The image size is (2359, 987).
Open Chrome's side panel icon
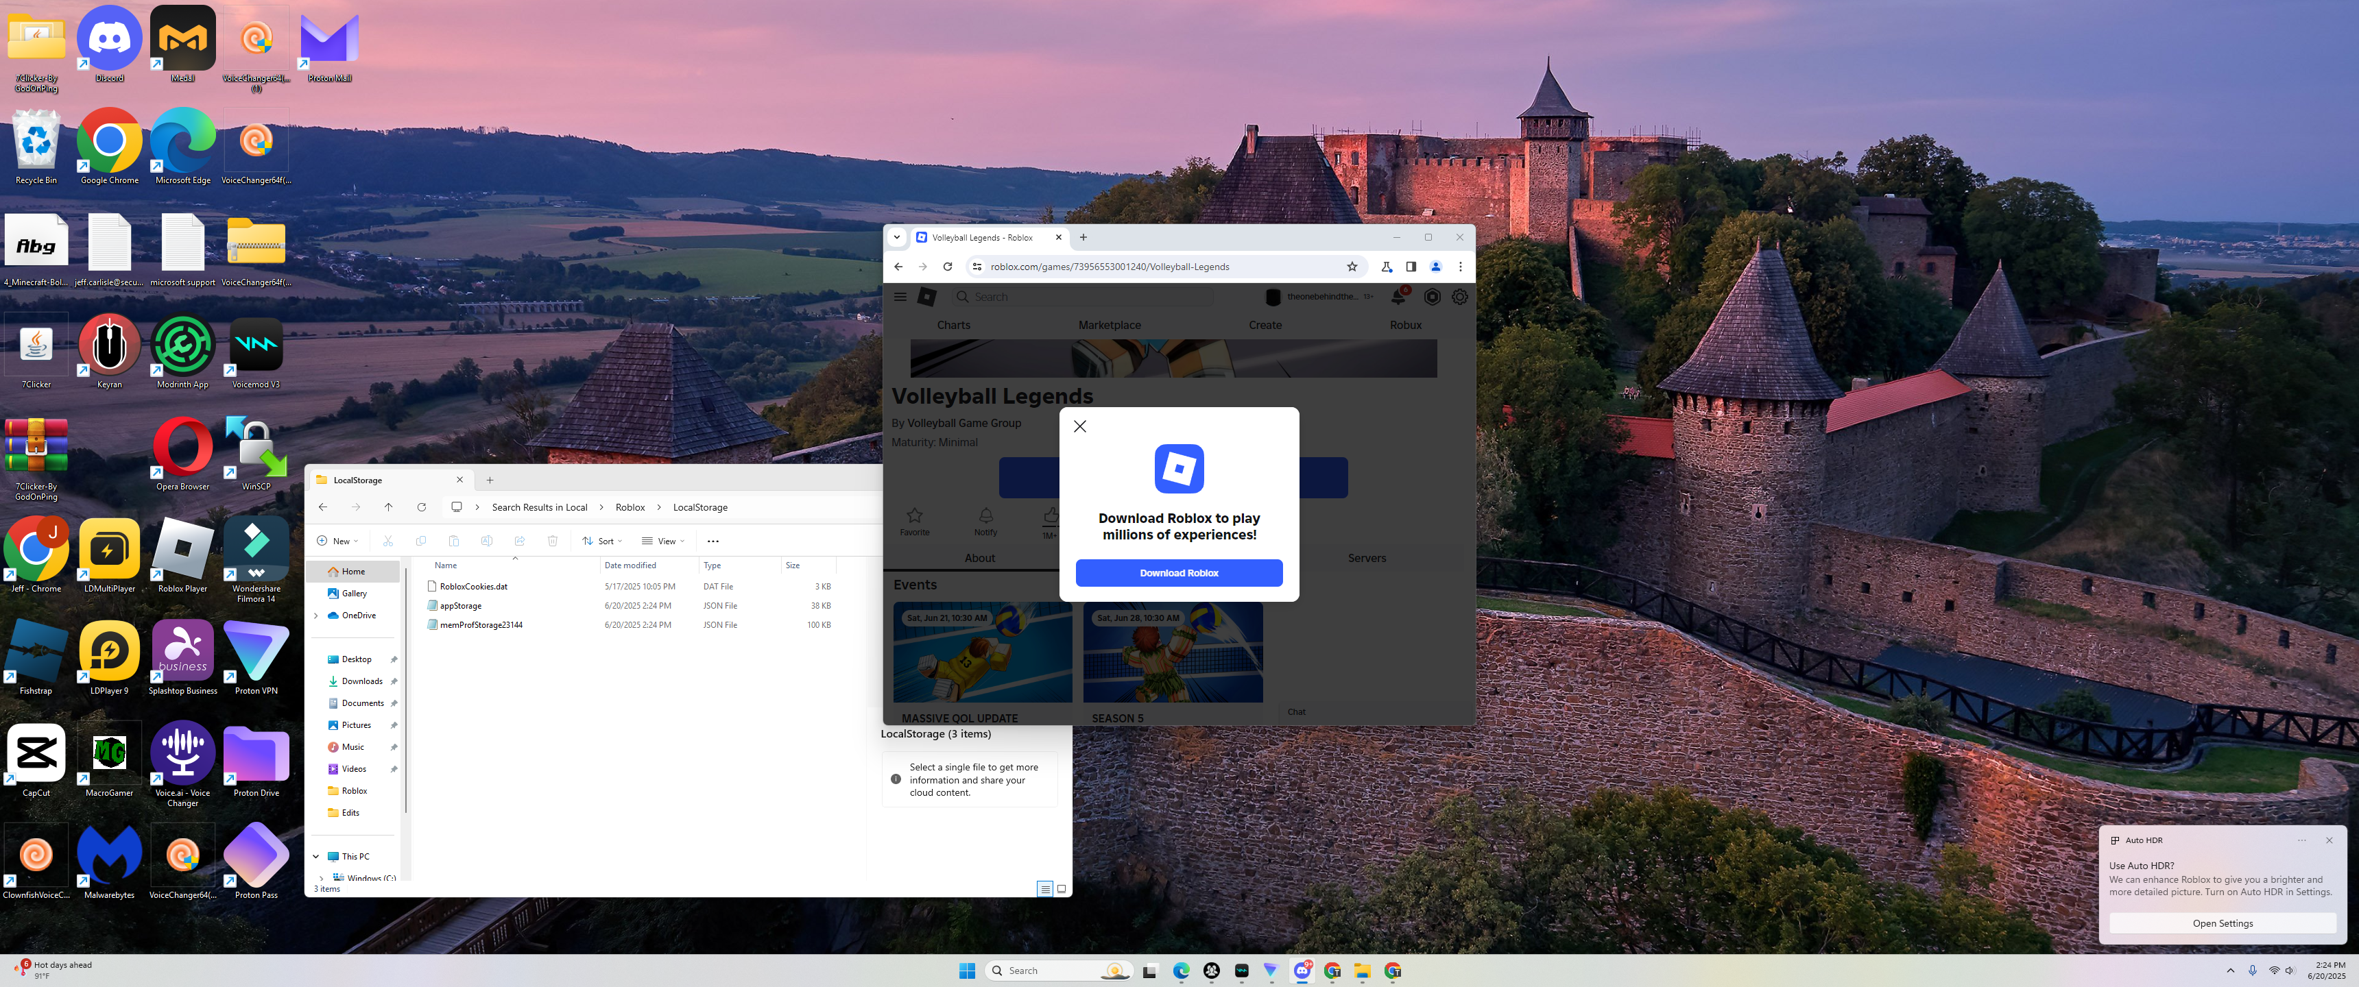(1411, 267)
